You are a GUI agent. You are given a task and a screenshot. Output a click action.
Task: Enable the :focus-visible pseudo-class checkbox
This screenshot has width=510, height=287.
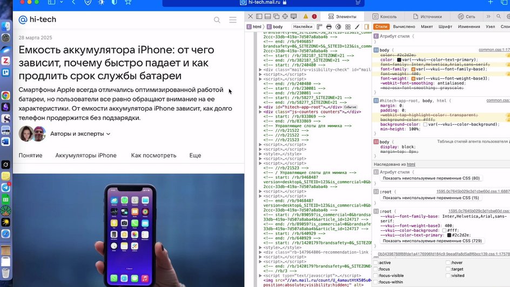[x=375, y=276]
